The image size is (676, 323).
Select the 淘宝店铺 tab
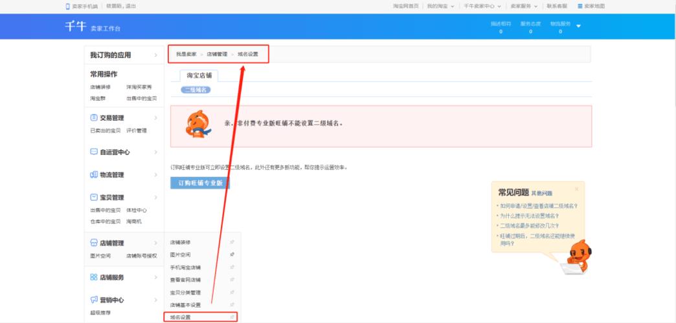click(199, 76)
